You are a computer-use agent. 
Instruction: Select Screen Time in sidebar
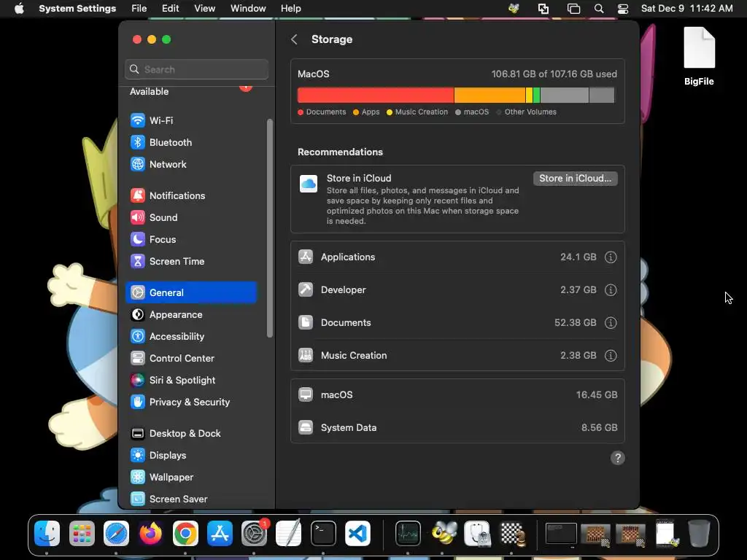191,262
